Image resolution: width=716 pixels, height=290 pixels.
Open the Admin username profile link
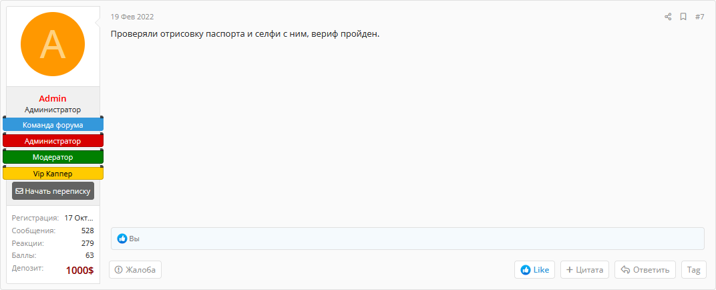[53, 98]
